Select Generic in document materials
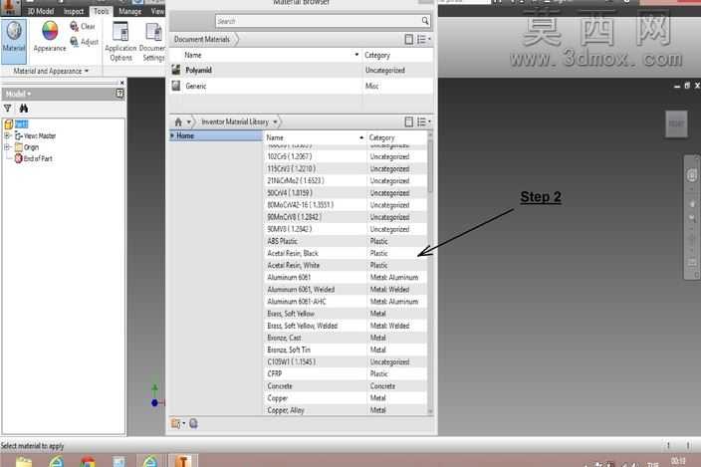This screenshot has height=467, width=701. coord(302,86)
